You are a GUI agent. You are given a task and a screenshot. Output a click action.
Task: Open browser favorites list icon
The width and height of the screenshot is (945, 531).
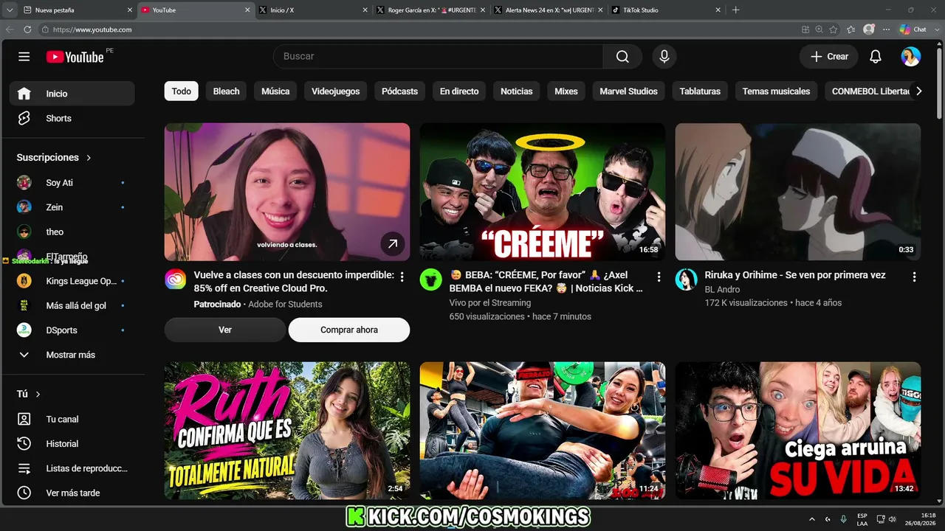850,29
